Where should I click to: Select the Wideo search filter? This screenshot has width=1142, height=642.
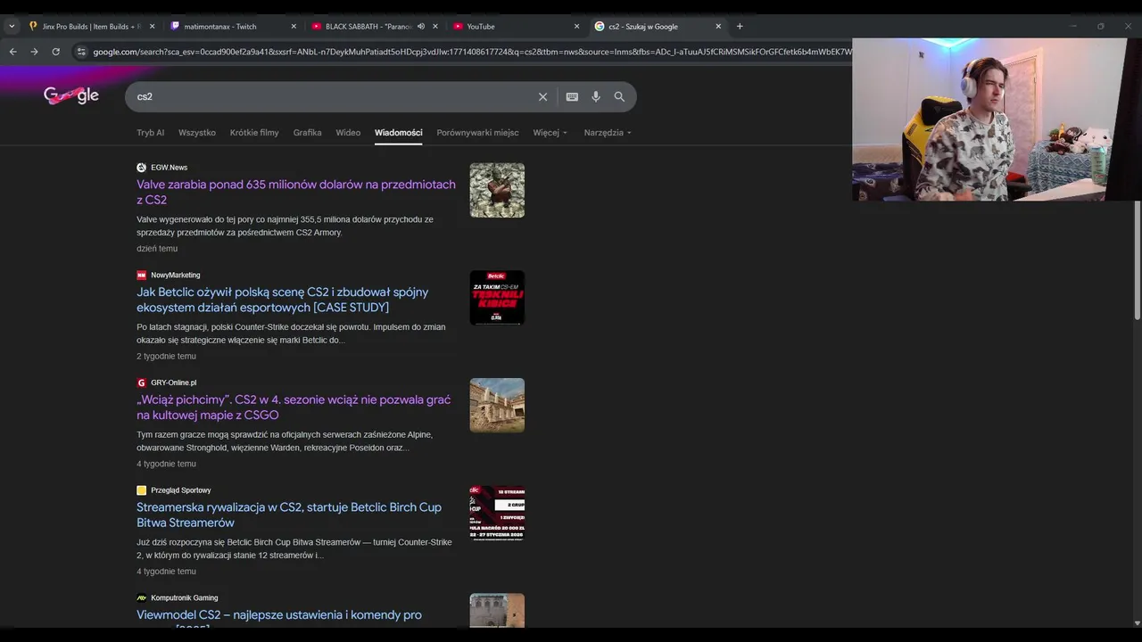click(348, 132)
